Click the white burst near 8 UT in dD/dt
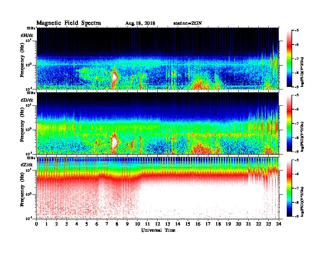This screenshot has height=257, width=332. [x=114, y=142]
